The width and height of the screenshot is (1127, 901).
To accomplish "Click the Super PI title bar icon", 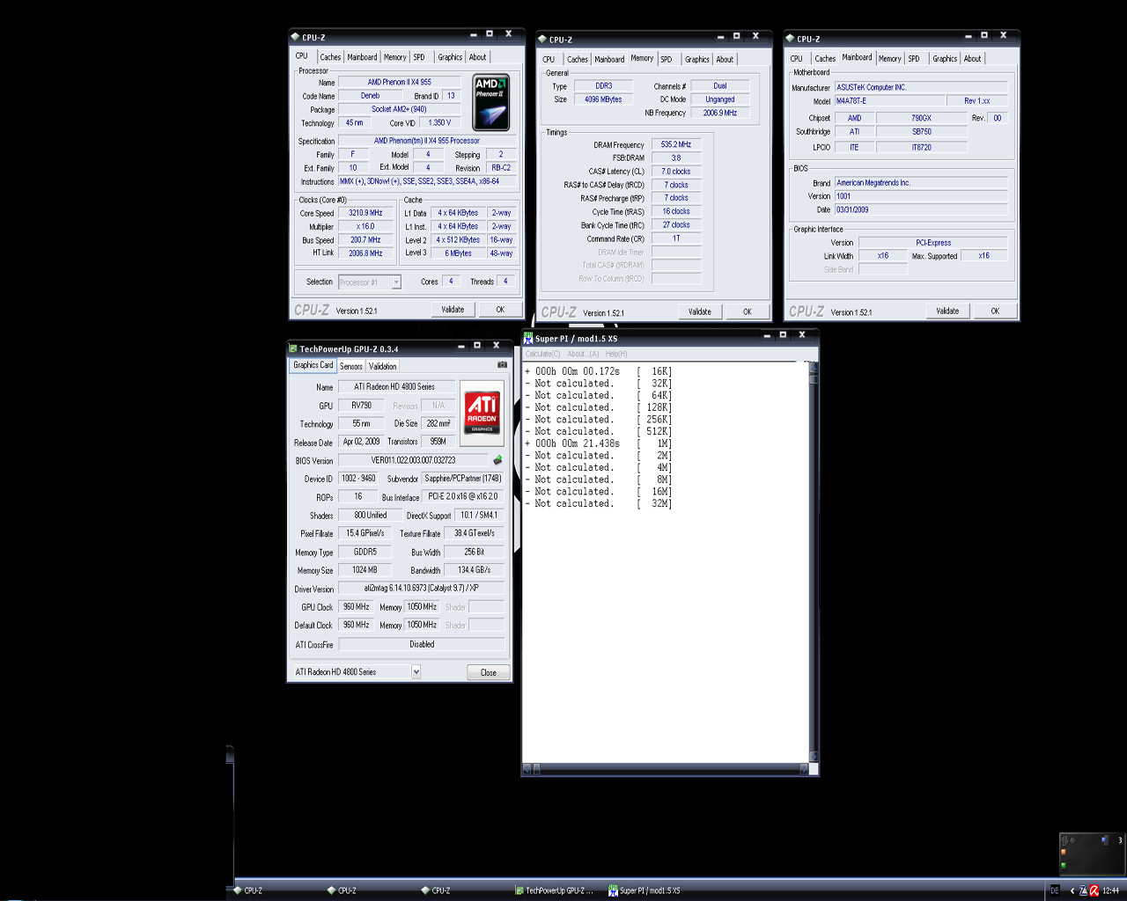I will [528, 338].
